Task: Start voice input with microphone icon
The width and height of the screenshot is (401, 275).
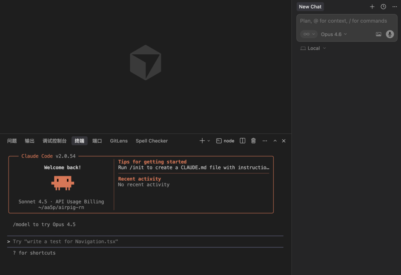Action: click(389, 34)
